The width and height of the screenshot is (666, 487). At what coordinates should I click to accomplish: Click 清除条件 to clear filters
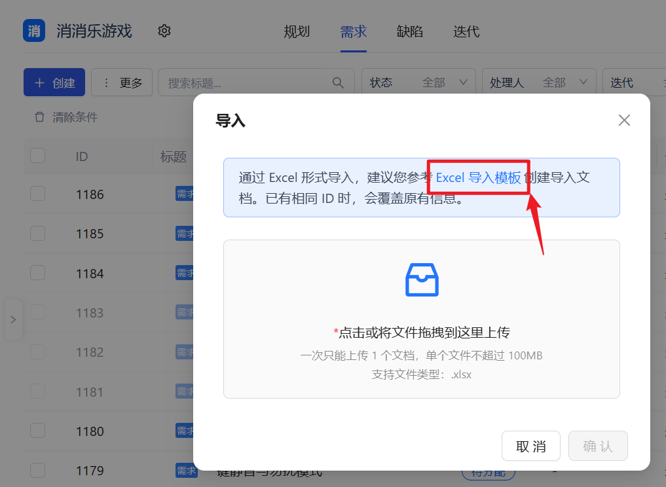75,117
